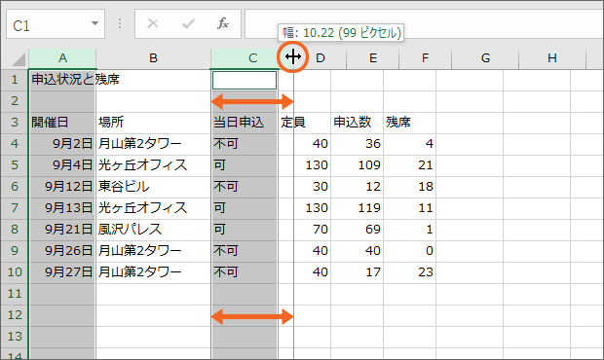The height and width of the screenshot is (360, 604).
Task: Click the Enter checkmark formula bar icon
Action: (188, 24)
